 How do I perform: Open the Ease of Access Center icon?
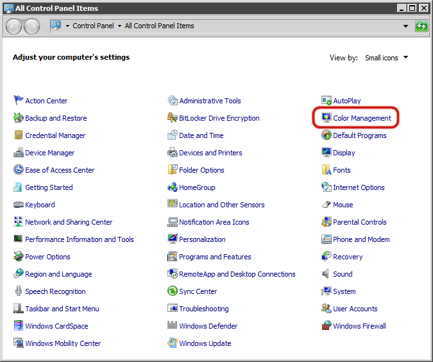click(18, 169)
